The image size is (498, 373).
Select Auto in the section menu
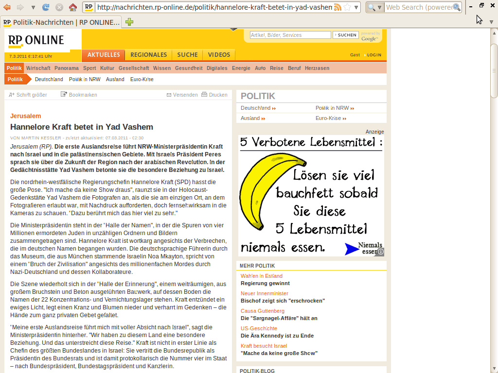coord(260,68)
